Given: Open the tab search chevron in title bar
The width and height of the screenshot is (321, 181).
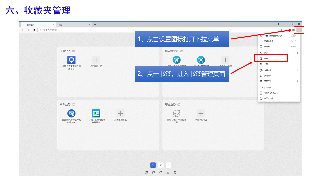Looking at the screenshot, I should pos(279,24).
